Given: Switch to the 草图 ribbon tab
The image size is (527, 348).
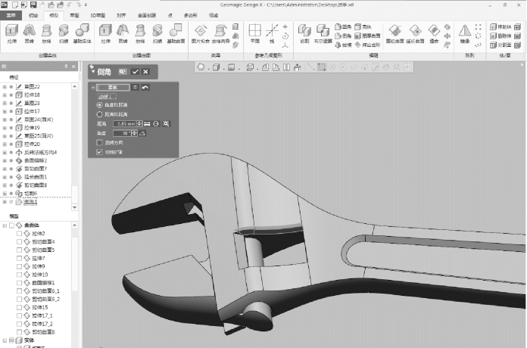Looking at the screenshot, I should tap(73, 14).
